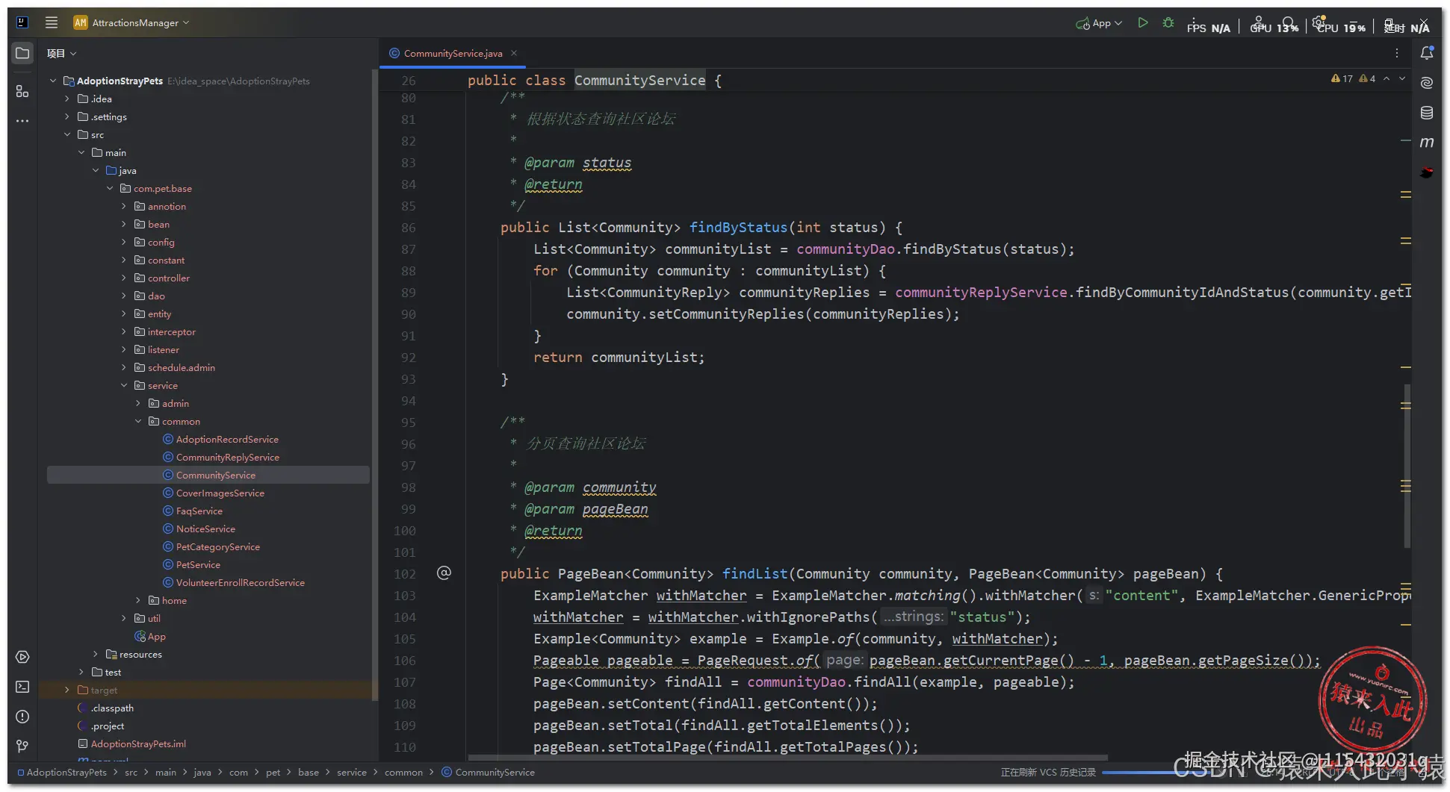1450x792 pixels.
Task: Select CommunityReplyService in project tree
Action: (x=228, y=457)
